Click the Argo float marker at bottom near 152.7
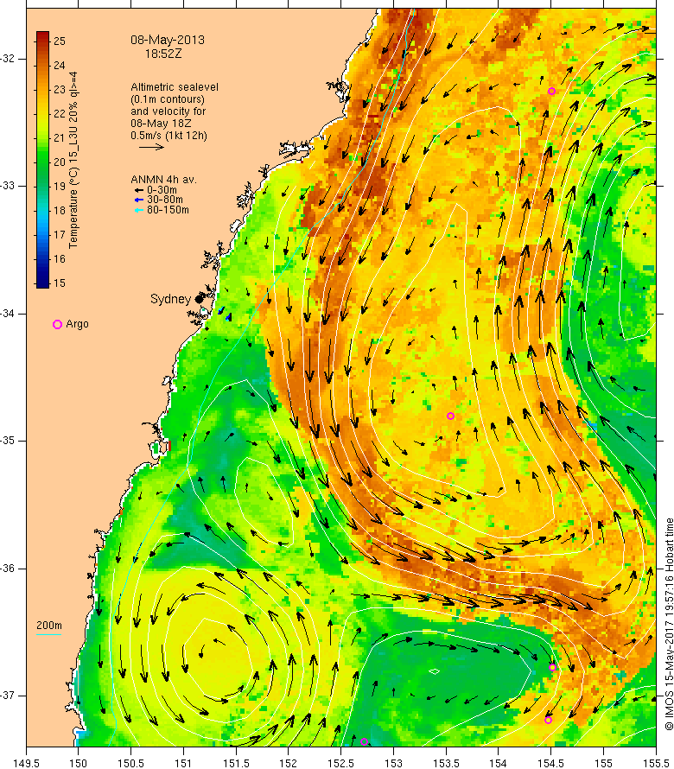The height and width of the screenshot is (769, 674). coord(364,741)
